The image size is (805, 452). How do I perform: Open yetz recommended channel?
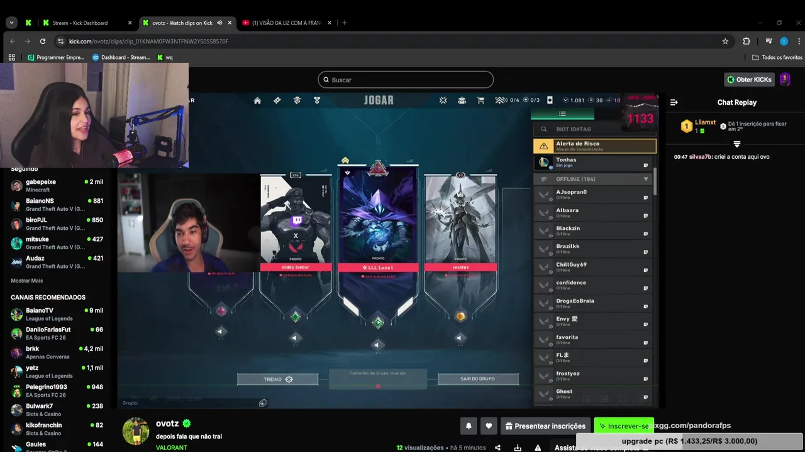57,372
